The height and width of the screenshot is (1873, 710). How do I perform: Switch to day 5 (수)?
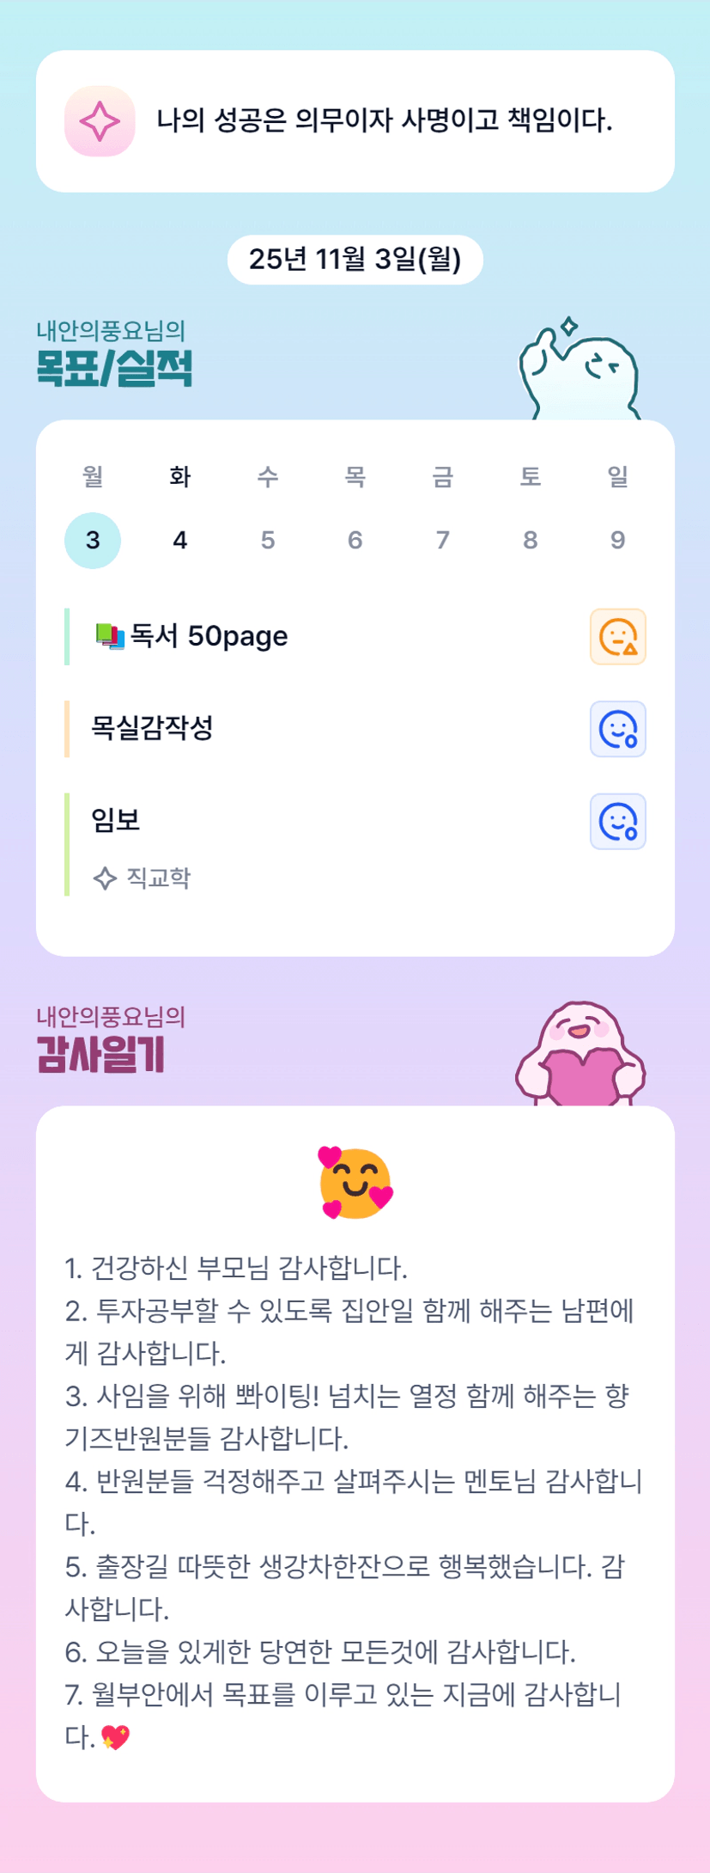point(268,540)
